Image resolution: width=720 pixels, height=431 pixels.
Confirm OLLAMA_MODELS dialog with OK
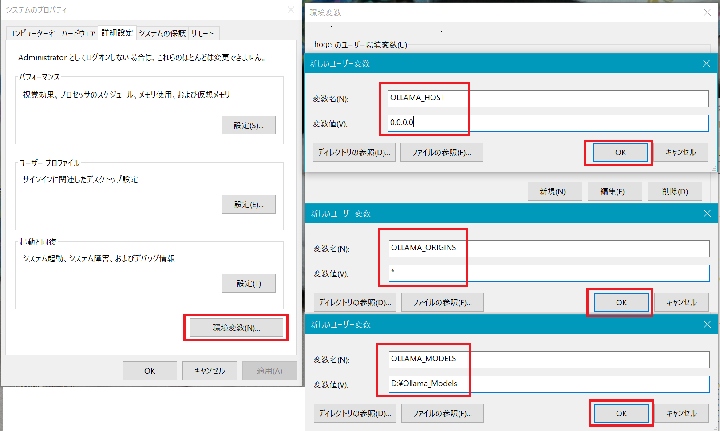621,413
